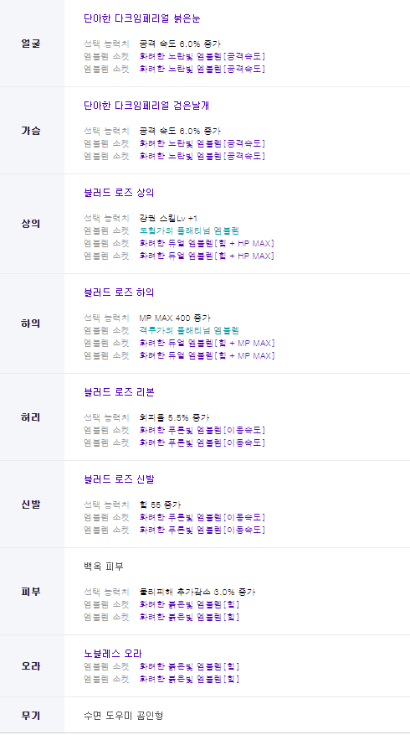The width and height of the screenshot is (410, 735).
Task: Select the 상의 row header cell
Action: pyautogui.click(x=32, y=224)
